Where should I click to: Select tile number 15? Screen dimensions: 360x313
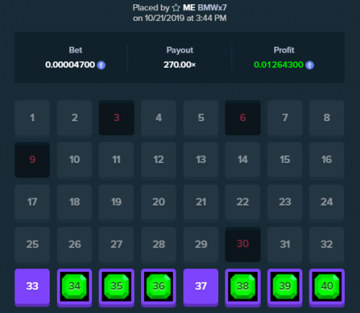point(285,159)
